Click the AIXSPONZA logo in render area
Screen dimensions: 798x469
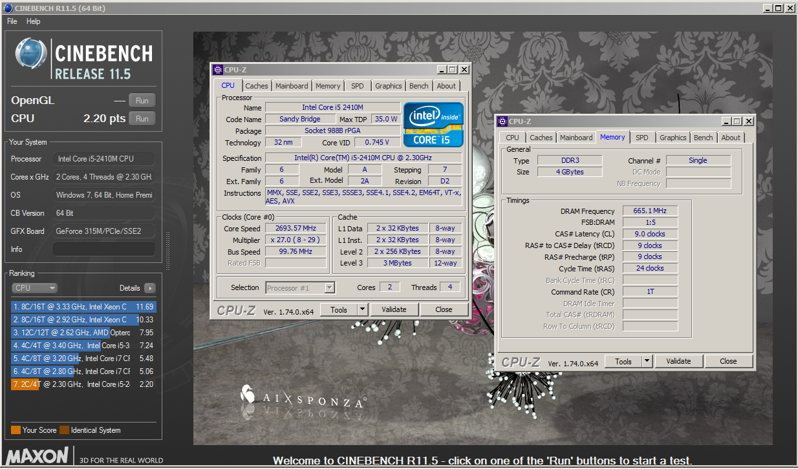click(303, 399)
